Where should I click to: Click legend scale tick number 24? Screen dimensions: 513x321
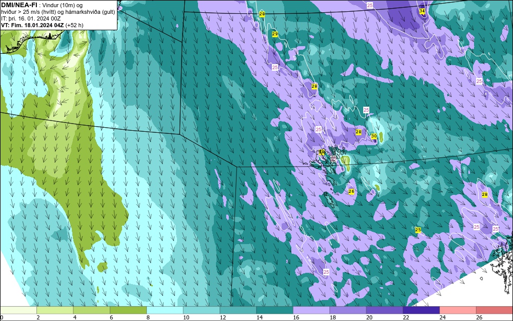tap(442, 317)
